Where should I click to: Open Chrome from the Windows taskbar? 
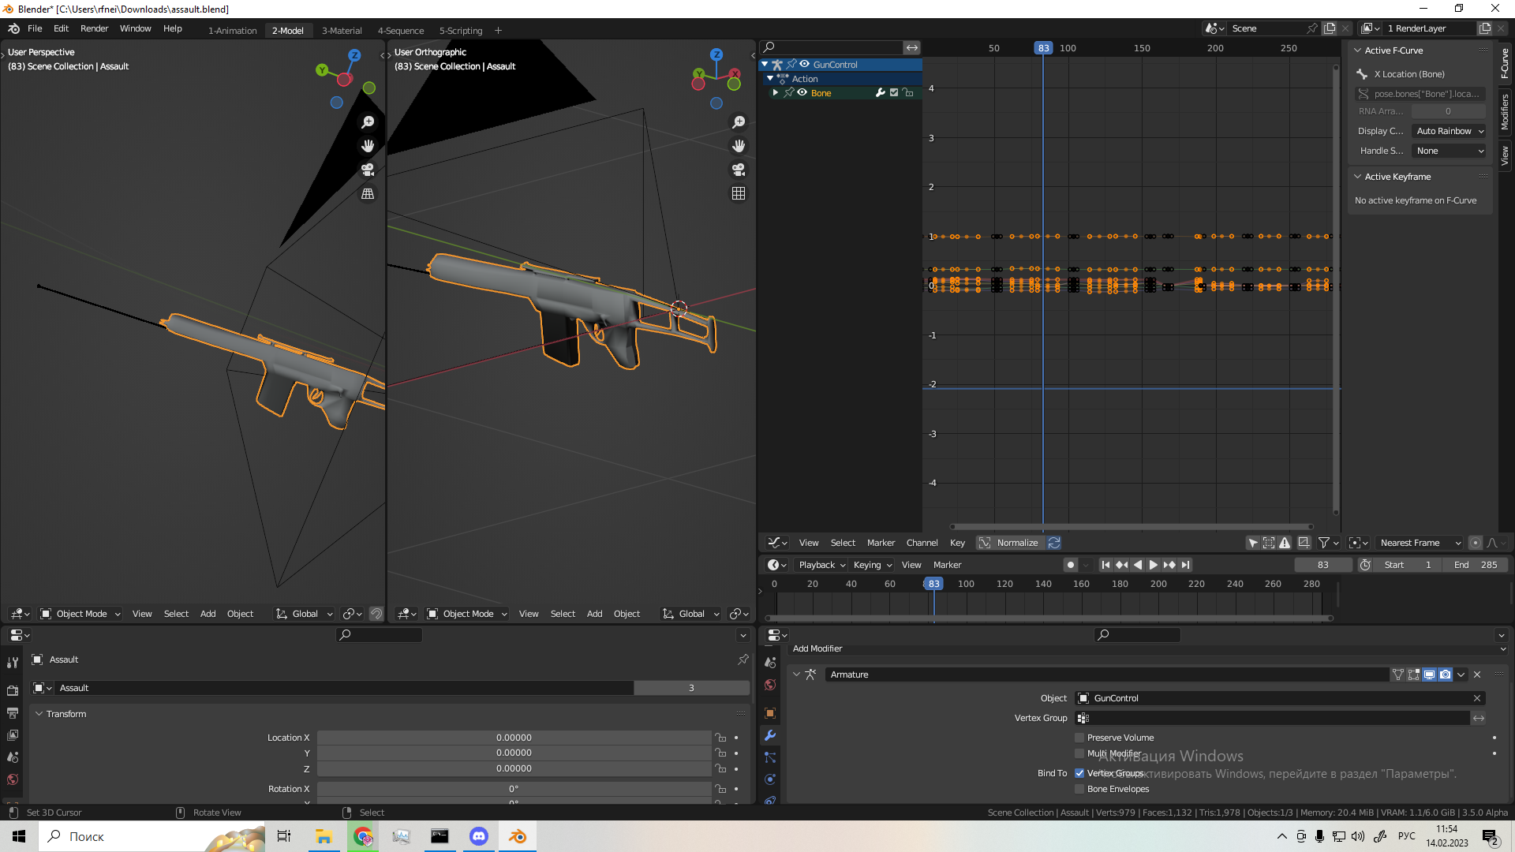pos(363,836)
